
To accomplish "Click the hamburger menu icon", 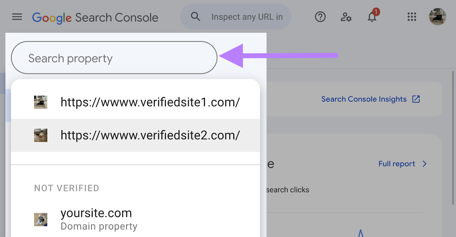I will click(17, 17).
